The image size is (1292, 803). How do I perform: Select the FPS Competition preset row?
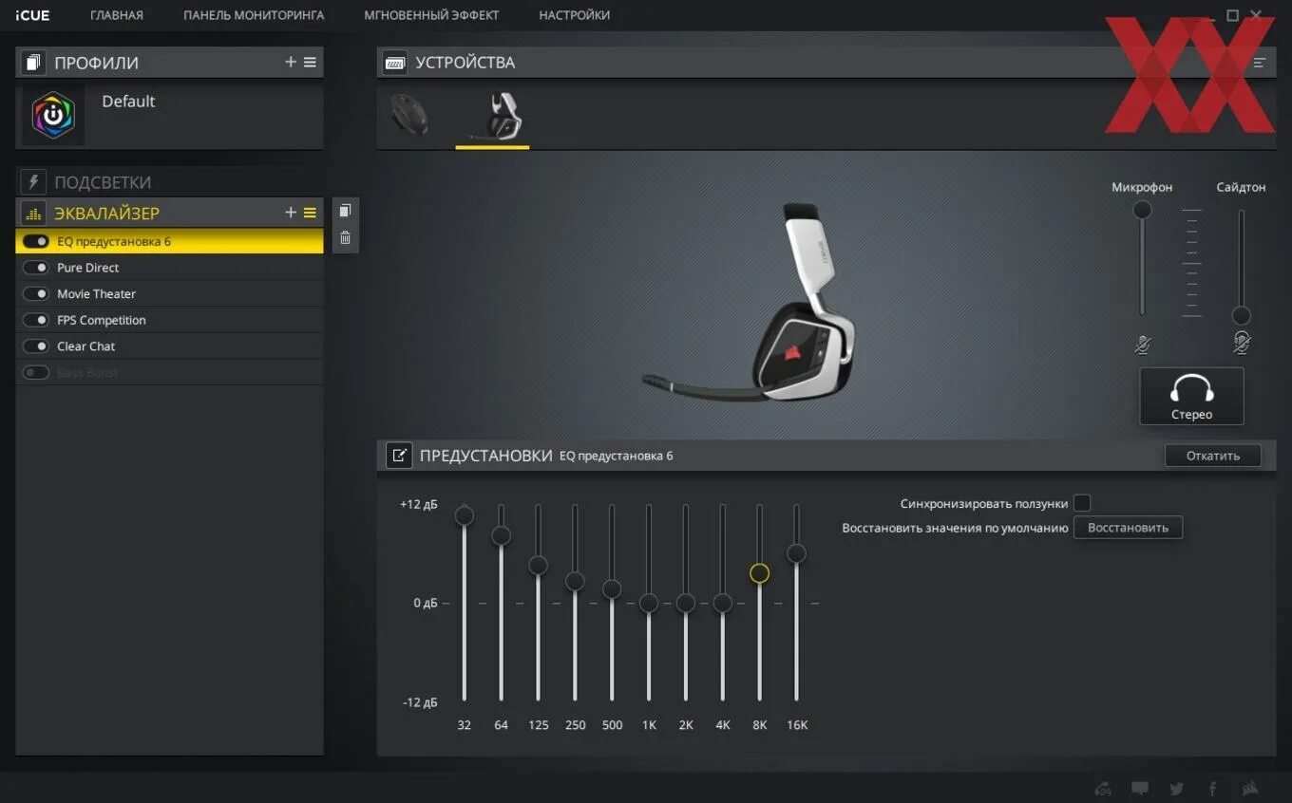169,320
